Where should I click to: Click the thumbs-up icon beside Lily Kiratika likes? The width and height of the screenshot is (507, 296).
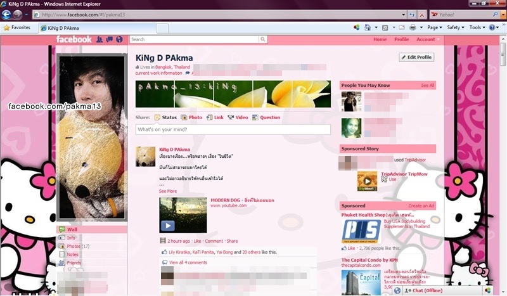[x=164, y=252]
